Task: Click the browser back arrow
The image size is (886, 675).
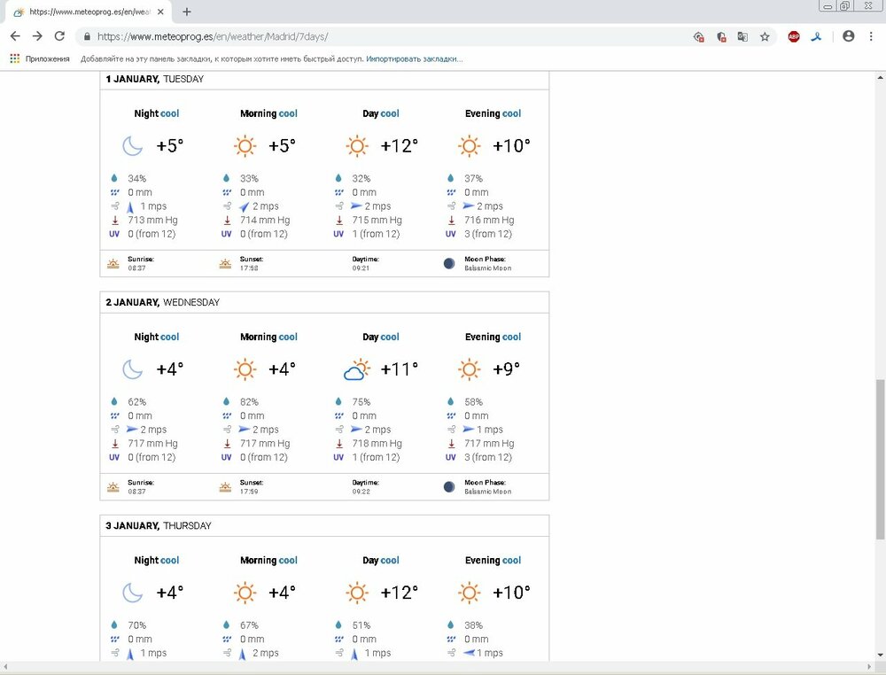Action: [x=15, y=36]
